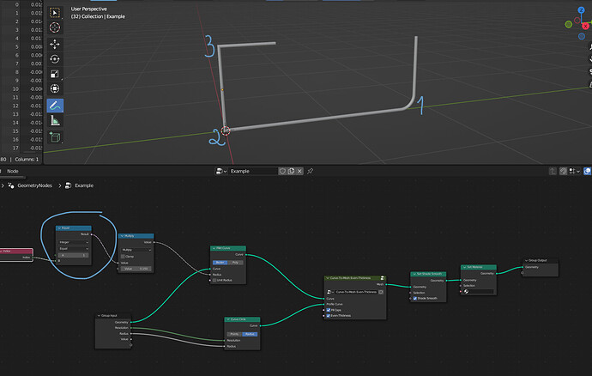592x376 pixels.
Task: Click spreadsheet row 10
Action: click(21, 88)
